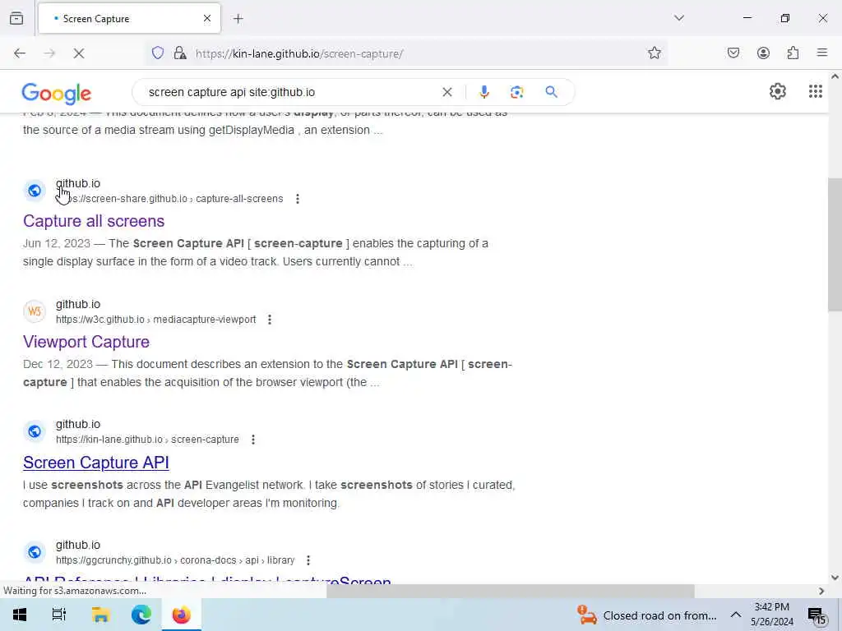Viewport: 842px width, 631px height.
Task: Open the notification center icon
Action: tap(817, 615)
